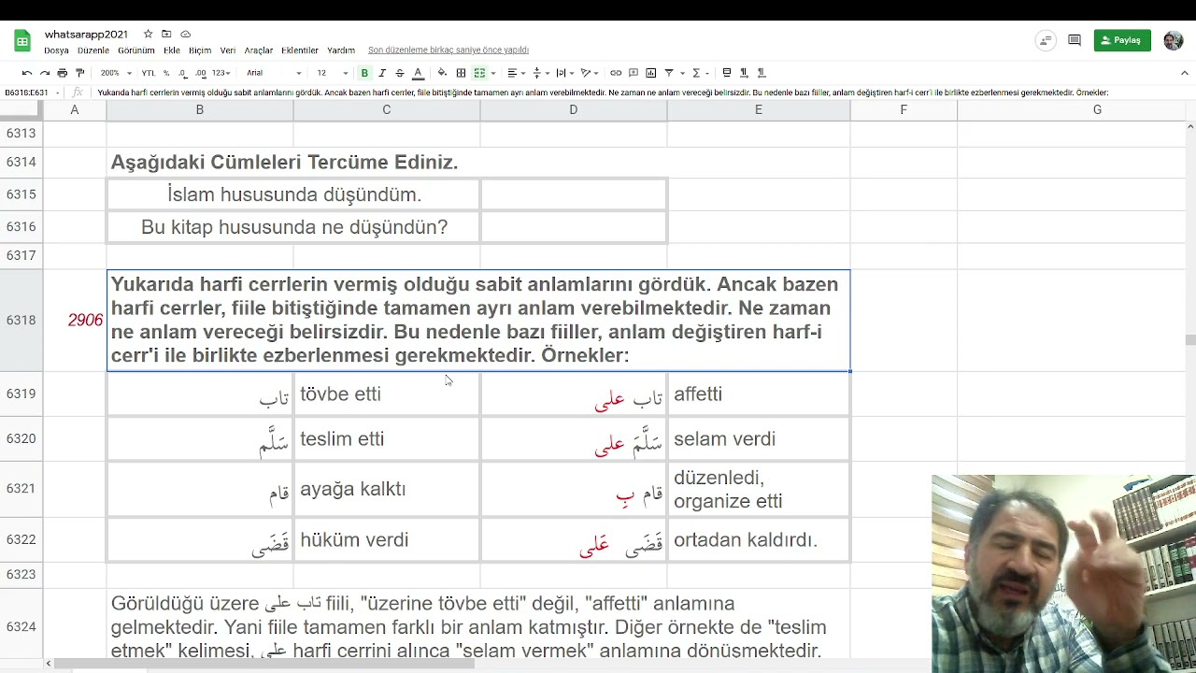This screenshot has width=1196, height=673.
Task: Open the Veri menu
Action: [x=228, y=50]
